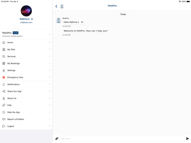Choose Share Our App menu entry
The width and height of the screenshot is (191, 143).
(x=26, y=91)
